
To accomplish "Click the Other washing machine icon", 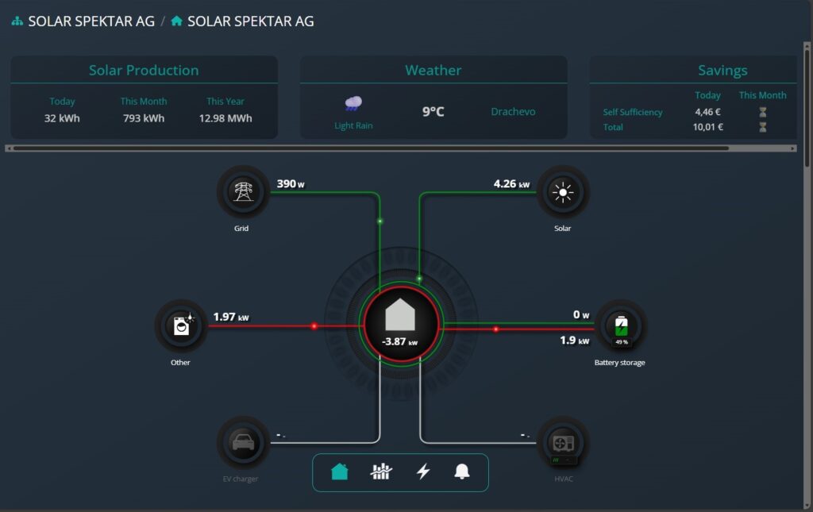I will [x=182, y=325].
